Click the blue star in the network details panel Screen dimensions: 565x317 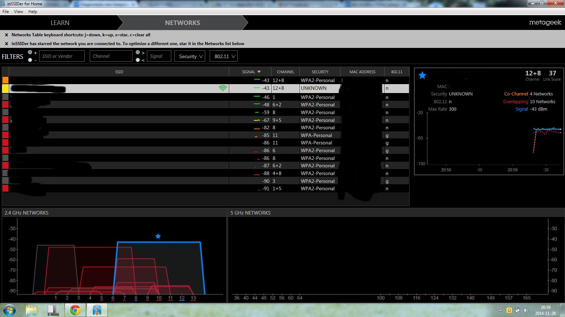[422, 75]
